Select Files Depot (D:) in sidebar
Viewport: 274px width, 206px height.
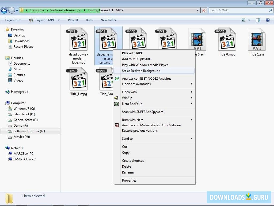pos(24,114)
